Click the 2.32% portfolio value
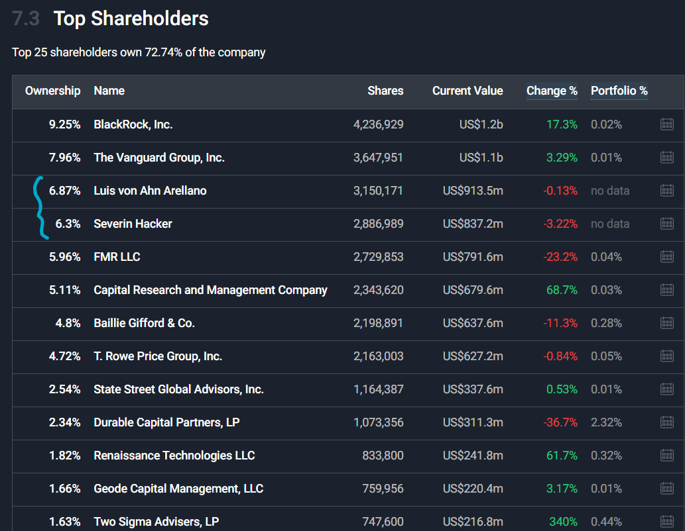Viewport: 685px width, 531px height. [606, 423]
